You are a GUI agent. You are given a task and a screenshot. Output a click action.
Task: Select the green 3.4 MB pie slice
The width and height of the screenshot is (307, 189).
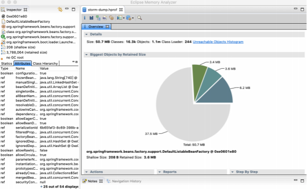click(198, 78)
